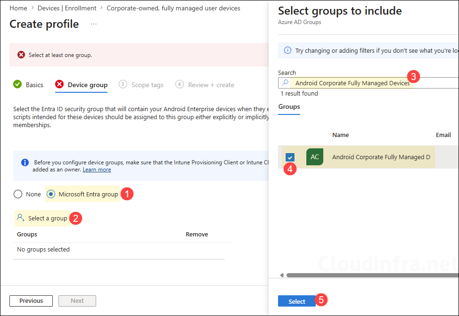Click the Groups column header in the profile table
This screenshot has height=316, width=459.
[x=27, y=235]
